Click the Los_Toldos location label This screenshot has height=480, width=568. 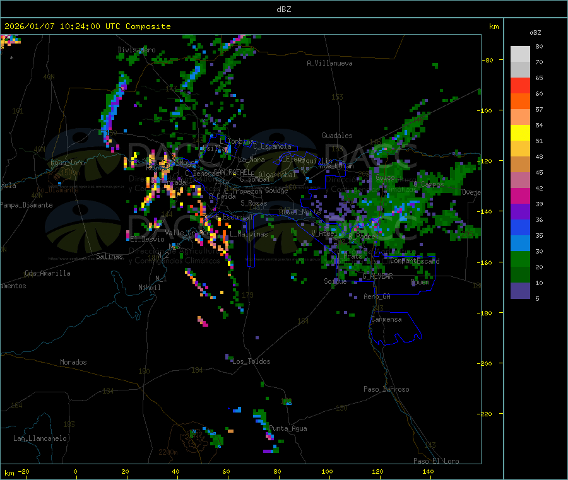[x=251, y=361]
